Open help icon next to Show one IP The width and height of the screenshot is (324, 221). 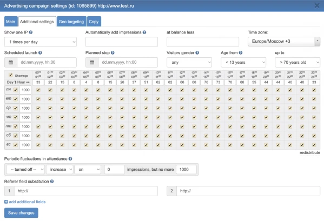pyautogui.click(x=31, y=32)
